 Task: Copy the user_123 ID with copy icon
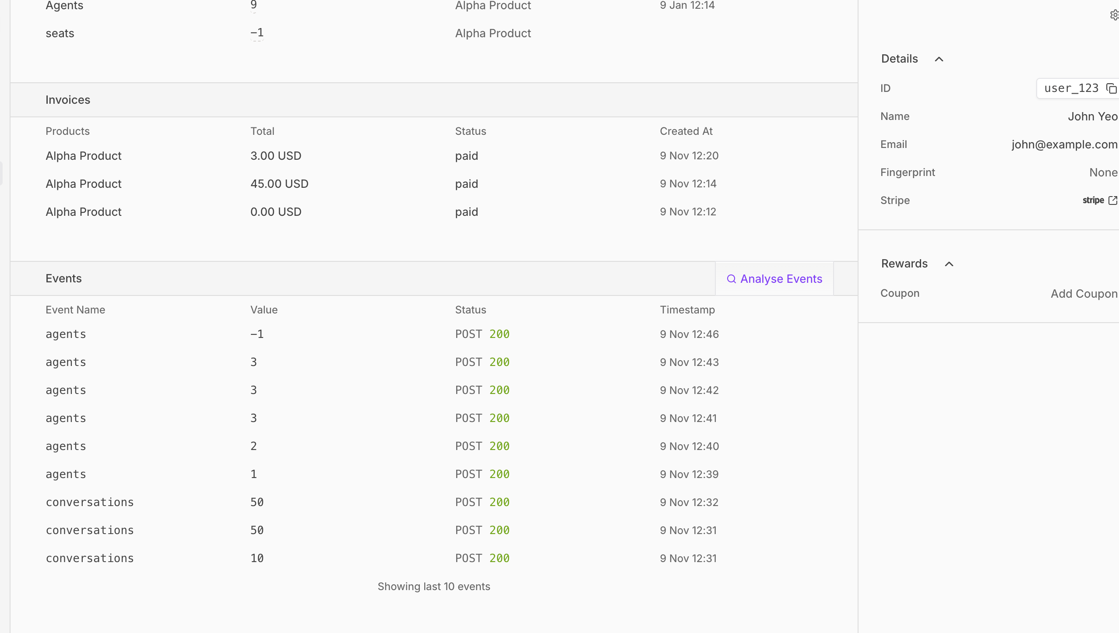(x=1111, y=88)
